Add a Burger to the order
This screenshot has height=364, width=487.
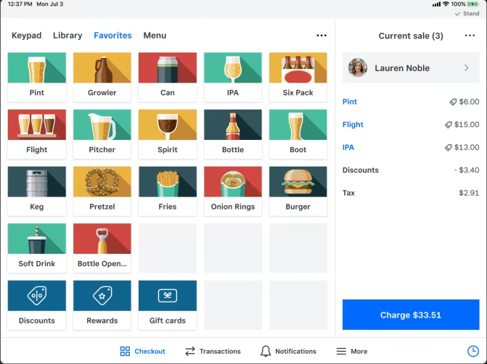pos(298,191)
